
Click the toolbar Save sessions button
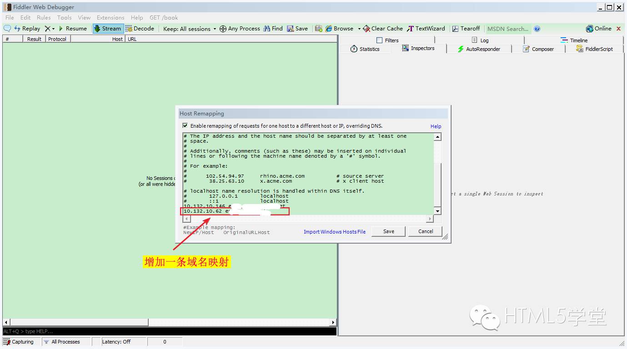297,28
